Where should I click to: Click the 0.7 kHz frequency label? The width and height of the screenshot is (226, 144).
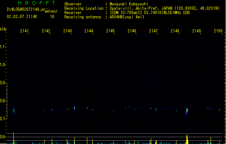click(x=3, y=119)
